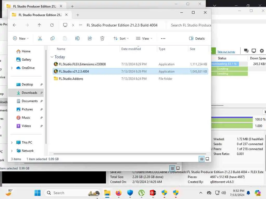Click the This PC monitor breadcrumb icon
266x199 pixels.
tap(65, 25)
